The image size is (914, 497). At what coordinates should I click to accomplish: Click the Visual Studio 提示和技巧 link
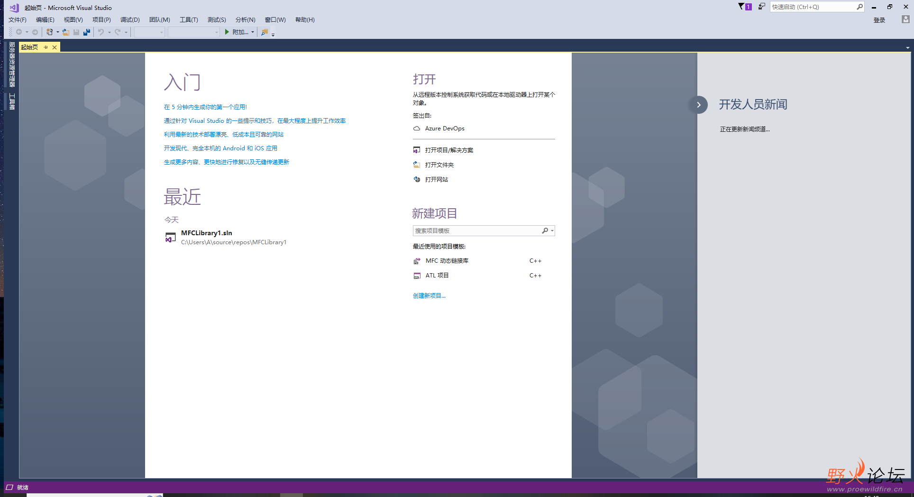point(255,121)
